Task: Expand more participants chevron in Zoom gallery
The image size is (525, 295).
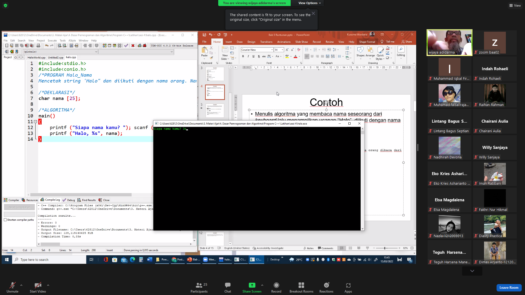Action: coord(472,271)
